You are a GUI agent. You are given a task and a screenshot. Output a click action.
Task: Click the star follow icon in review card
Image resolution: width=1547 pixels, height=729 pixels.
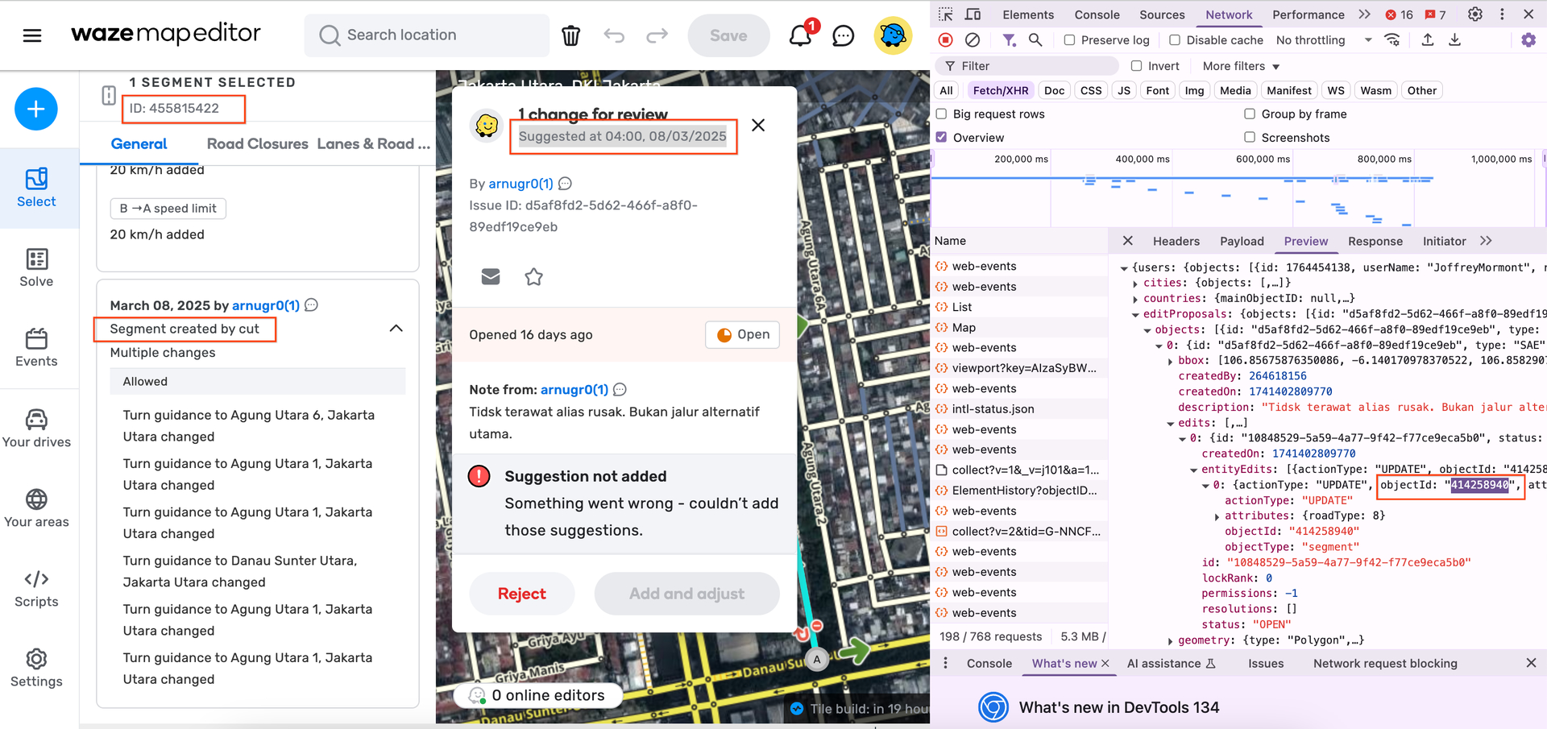[533, 277]
